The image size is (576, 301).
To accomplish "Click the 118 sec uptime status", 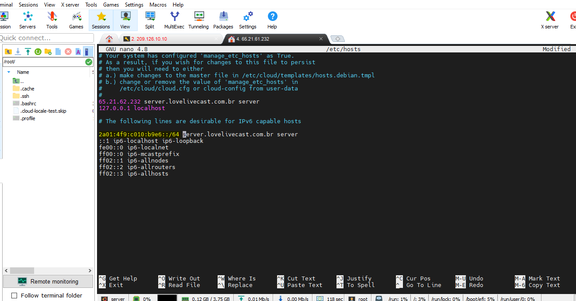I will (x=330, y=299).
